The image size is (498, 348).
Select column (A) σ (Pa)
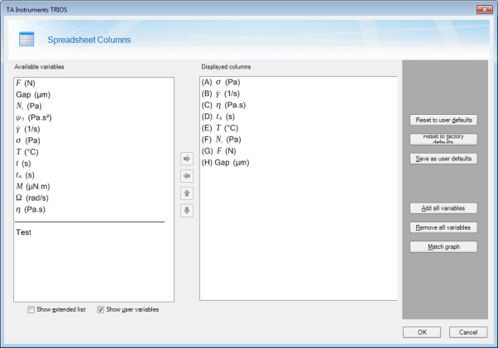pyautogui.click(x=221, y=82)
